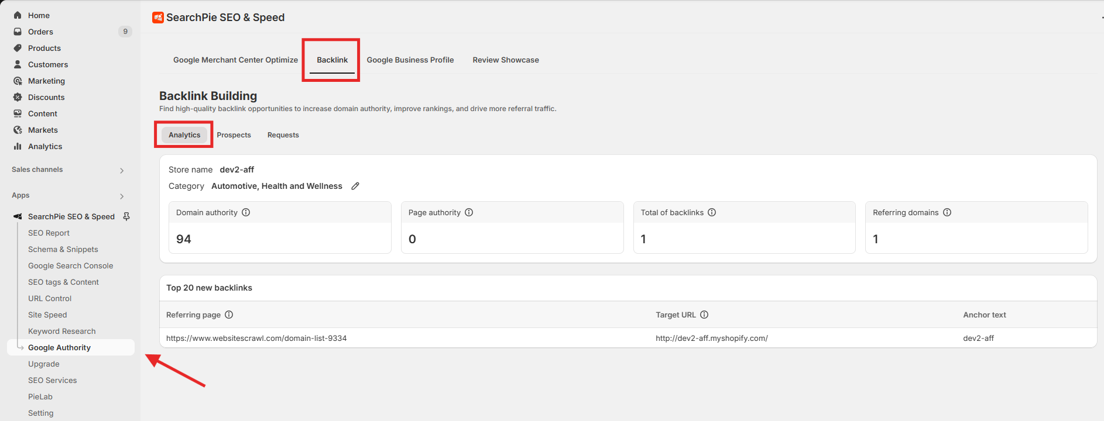This screenshot has height=421, width=1104.
Task: Click the dev2-aff anchor text cell
Action: click(979, 338)
